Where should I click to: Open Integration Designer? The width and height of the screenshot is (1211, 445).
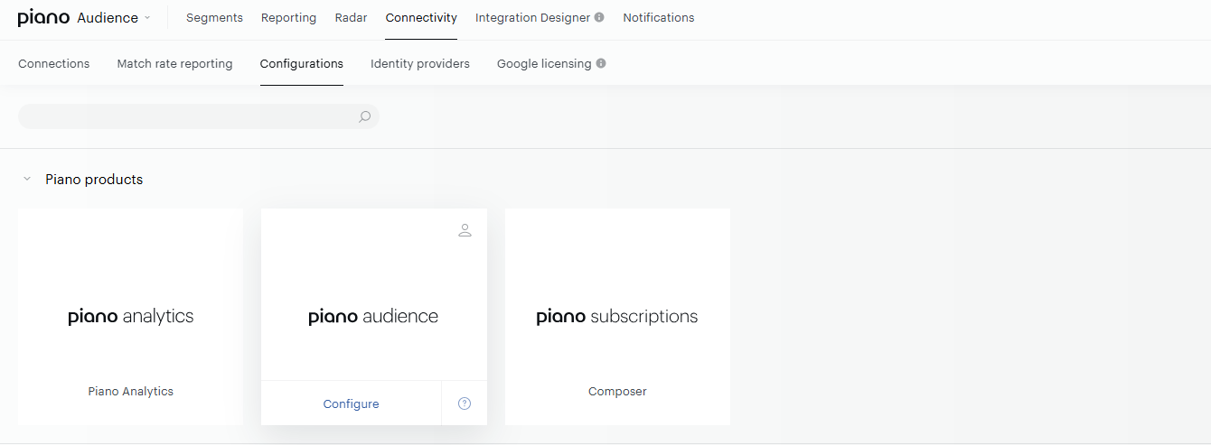tap(532, 18)
